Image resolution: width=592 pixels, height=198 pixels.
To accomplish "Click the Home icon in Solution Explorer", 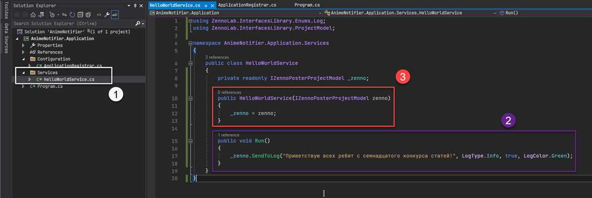I will pos(33,15).
